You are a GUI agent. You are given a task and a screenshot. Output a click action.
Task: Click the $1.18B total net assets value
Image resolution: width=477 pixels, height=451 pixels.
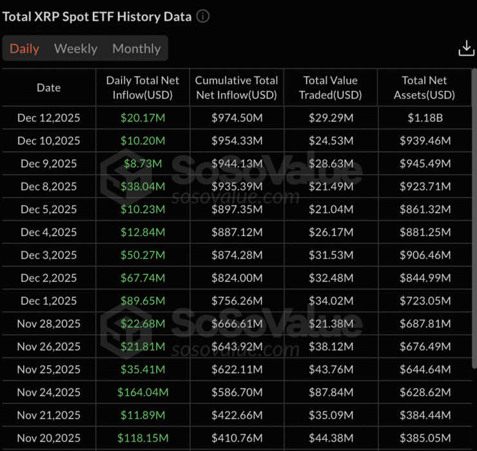[425, 118]
